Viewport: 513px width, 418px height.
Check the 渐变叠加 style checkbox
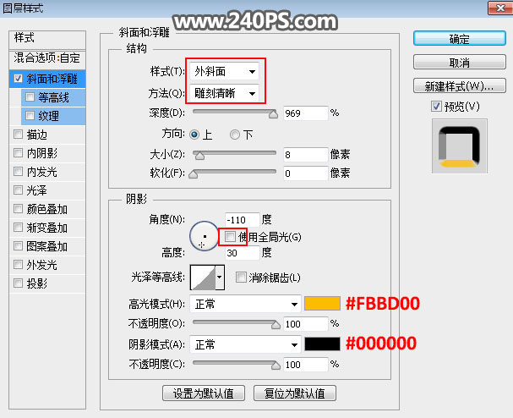pos(18,228)
